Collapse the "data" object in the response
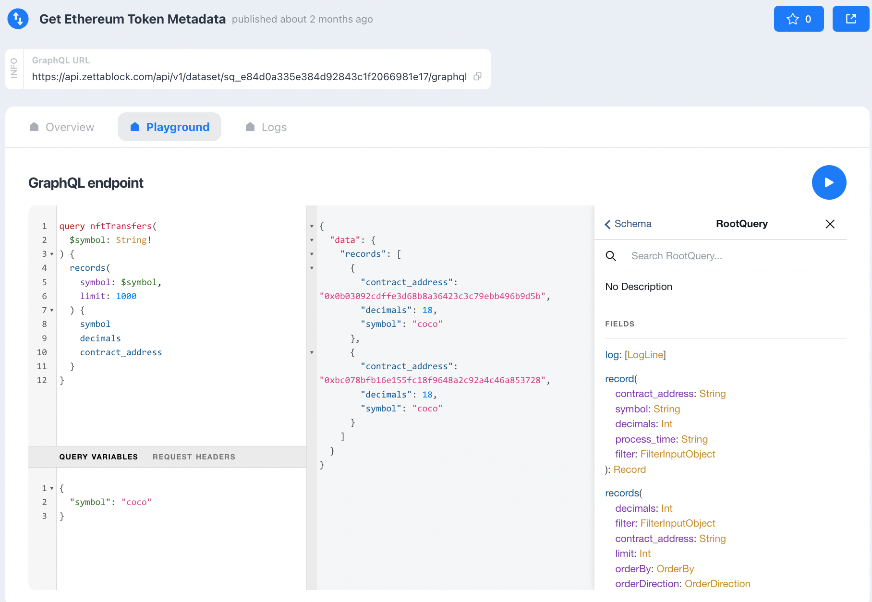872x602 pixels. pyautogui.click(x=312, y=240)
